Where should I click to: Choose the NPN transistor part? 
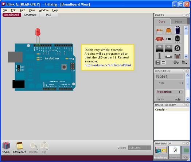[x=178, y=39]
